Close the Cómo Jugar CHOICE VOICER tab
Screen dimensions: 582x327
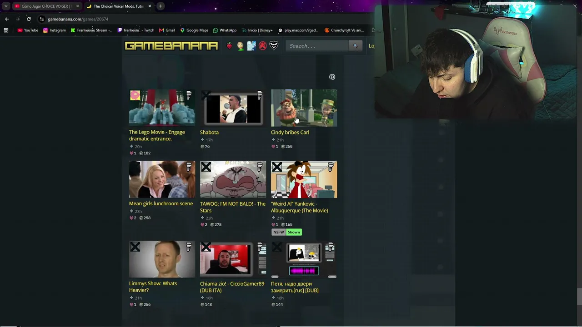coord(77,6)
